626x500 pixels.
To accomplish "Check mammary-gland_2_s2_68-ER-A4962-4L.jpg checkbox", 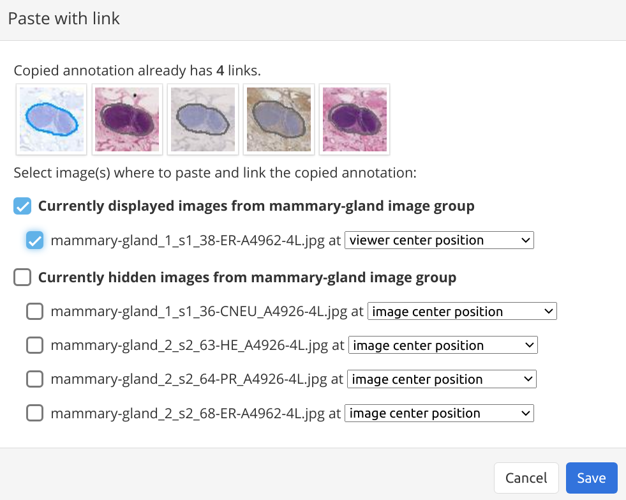I will click(x=34, y=413).
